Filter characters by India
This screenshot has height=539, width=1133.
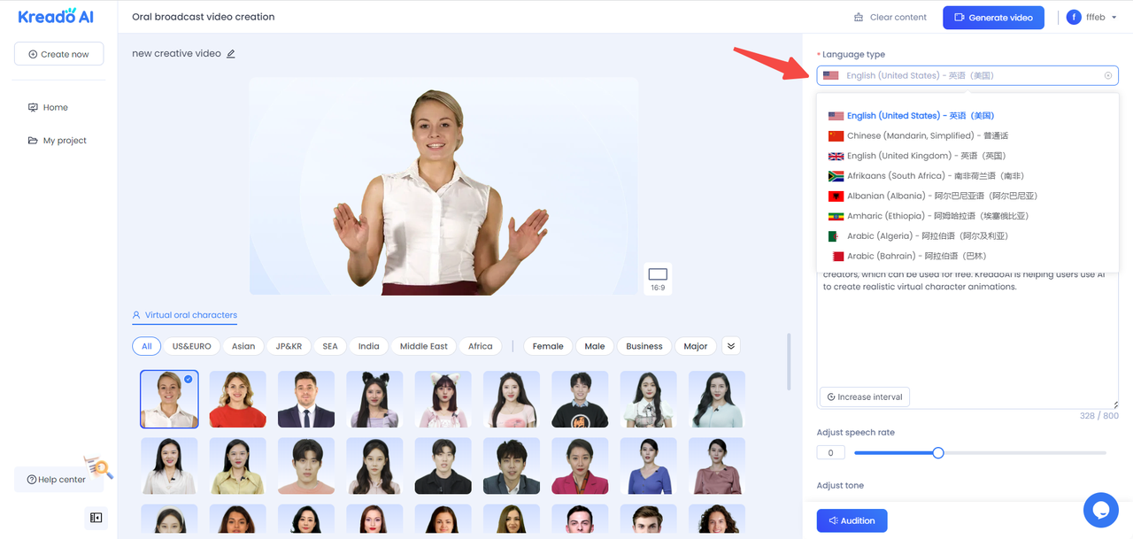(369, 346)
